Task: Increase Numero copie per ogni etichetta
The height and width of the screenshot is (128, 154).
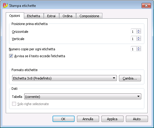Action: (x=139, y=48)
